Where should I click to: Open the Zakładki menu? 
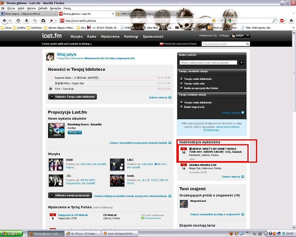click(43, 8)
